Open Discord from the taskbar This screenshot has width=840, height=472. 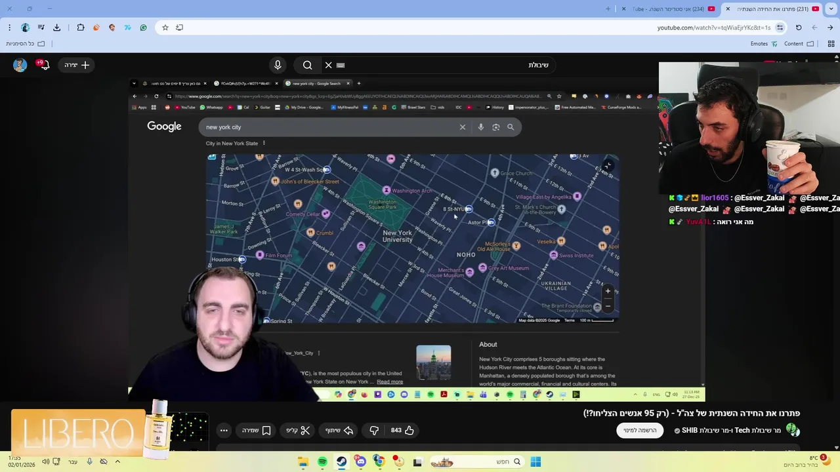point(360,462)
